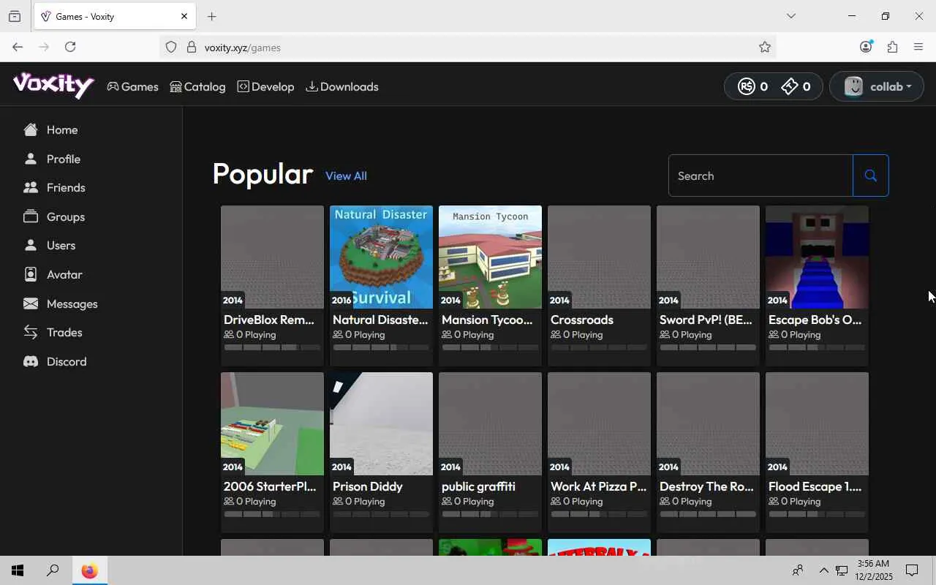Open the public graffiti game thumbnail

pyautogui.click(x=490, y=423)
